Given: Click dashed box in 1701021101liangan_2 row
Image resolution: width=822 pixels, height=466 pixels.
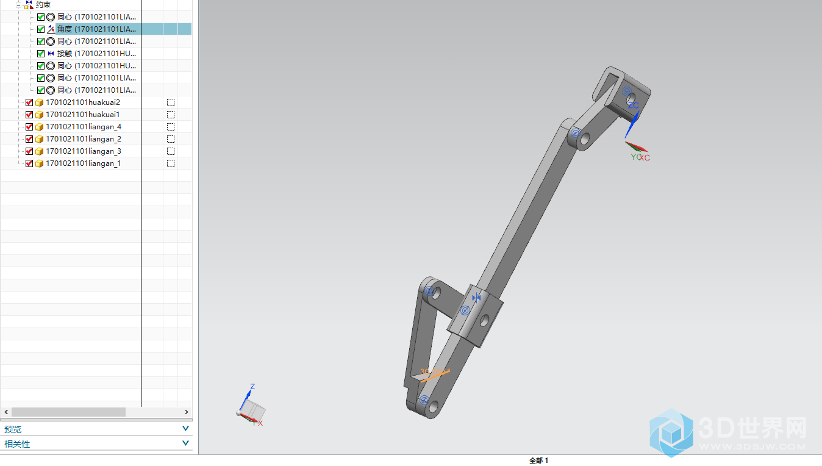Looking at the screenshot, I should pos(171,139).
